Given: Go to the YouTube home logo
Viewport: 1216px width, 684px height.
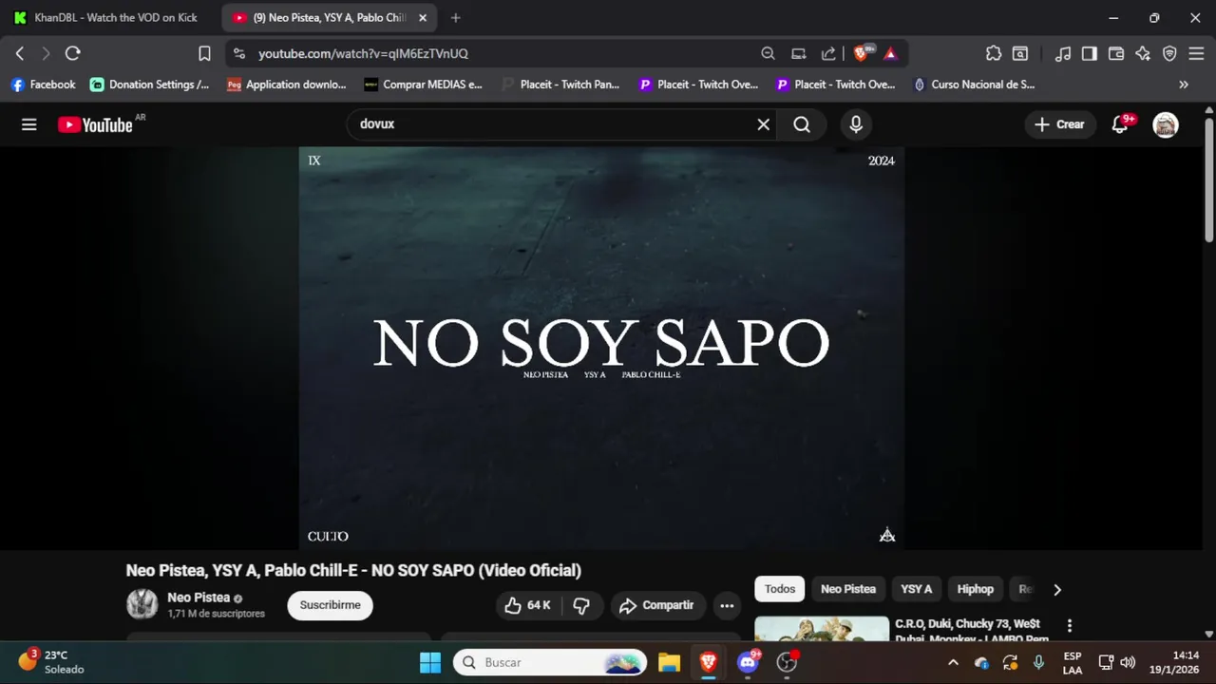Looking at the screenshot, I should pyautogui.click(x=95, y=124).
